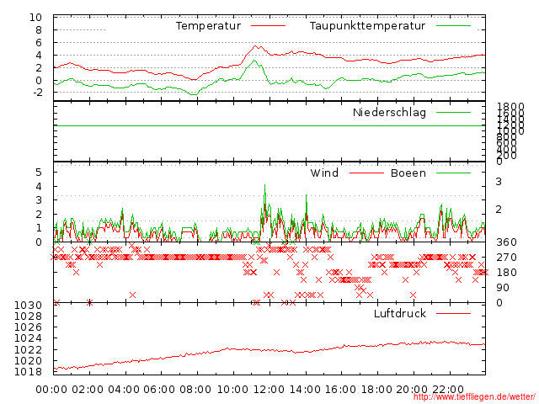The width and height of the screenshot is (539, 404).
Task: Click the Taupunkttemperatur legend label
Action: point(367,26)
